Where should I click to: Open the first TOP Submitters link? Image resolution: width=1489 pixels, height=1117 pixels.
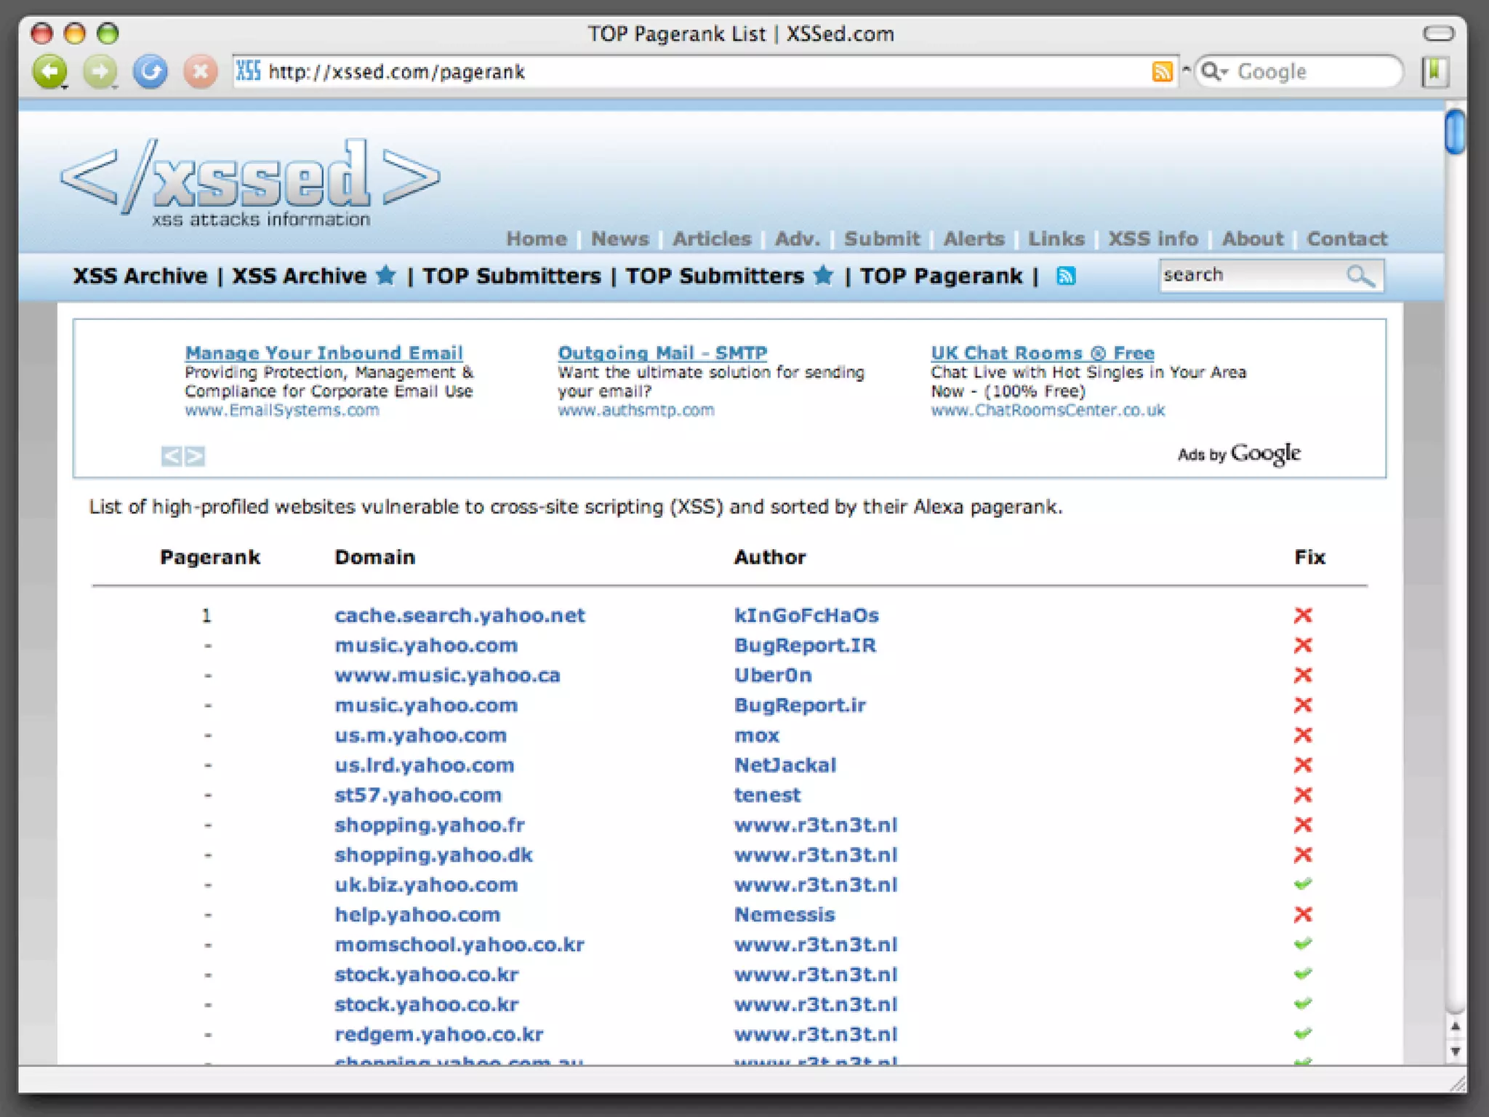tap(512, 276)
